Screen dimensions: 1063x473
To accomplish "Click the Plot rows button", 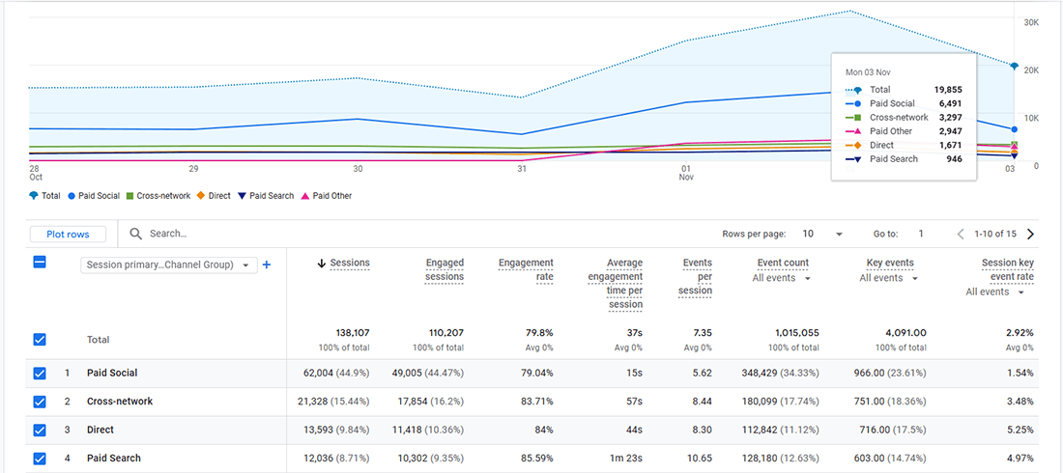I will click(69, 234).
